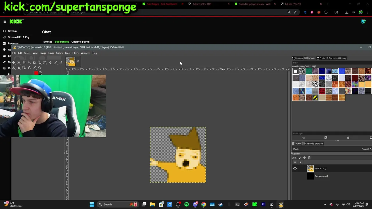Click the enter tags field
The image size is (372, 209).
(331, 134)
